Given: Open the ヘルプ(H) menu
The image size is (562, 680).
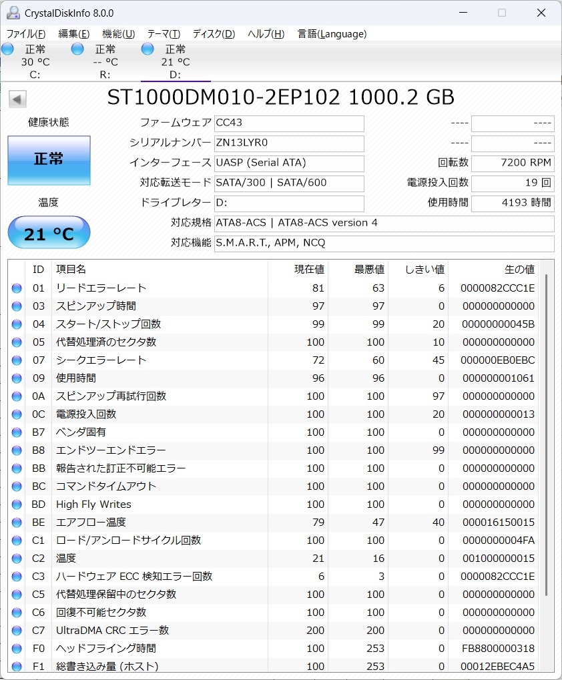Looking at the screenshot, I should pyautogui.click(x=266, y=34).
